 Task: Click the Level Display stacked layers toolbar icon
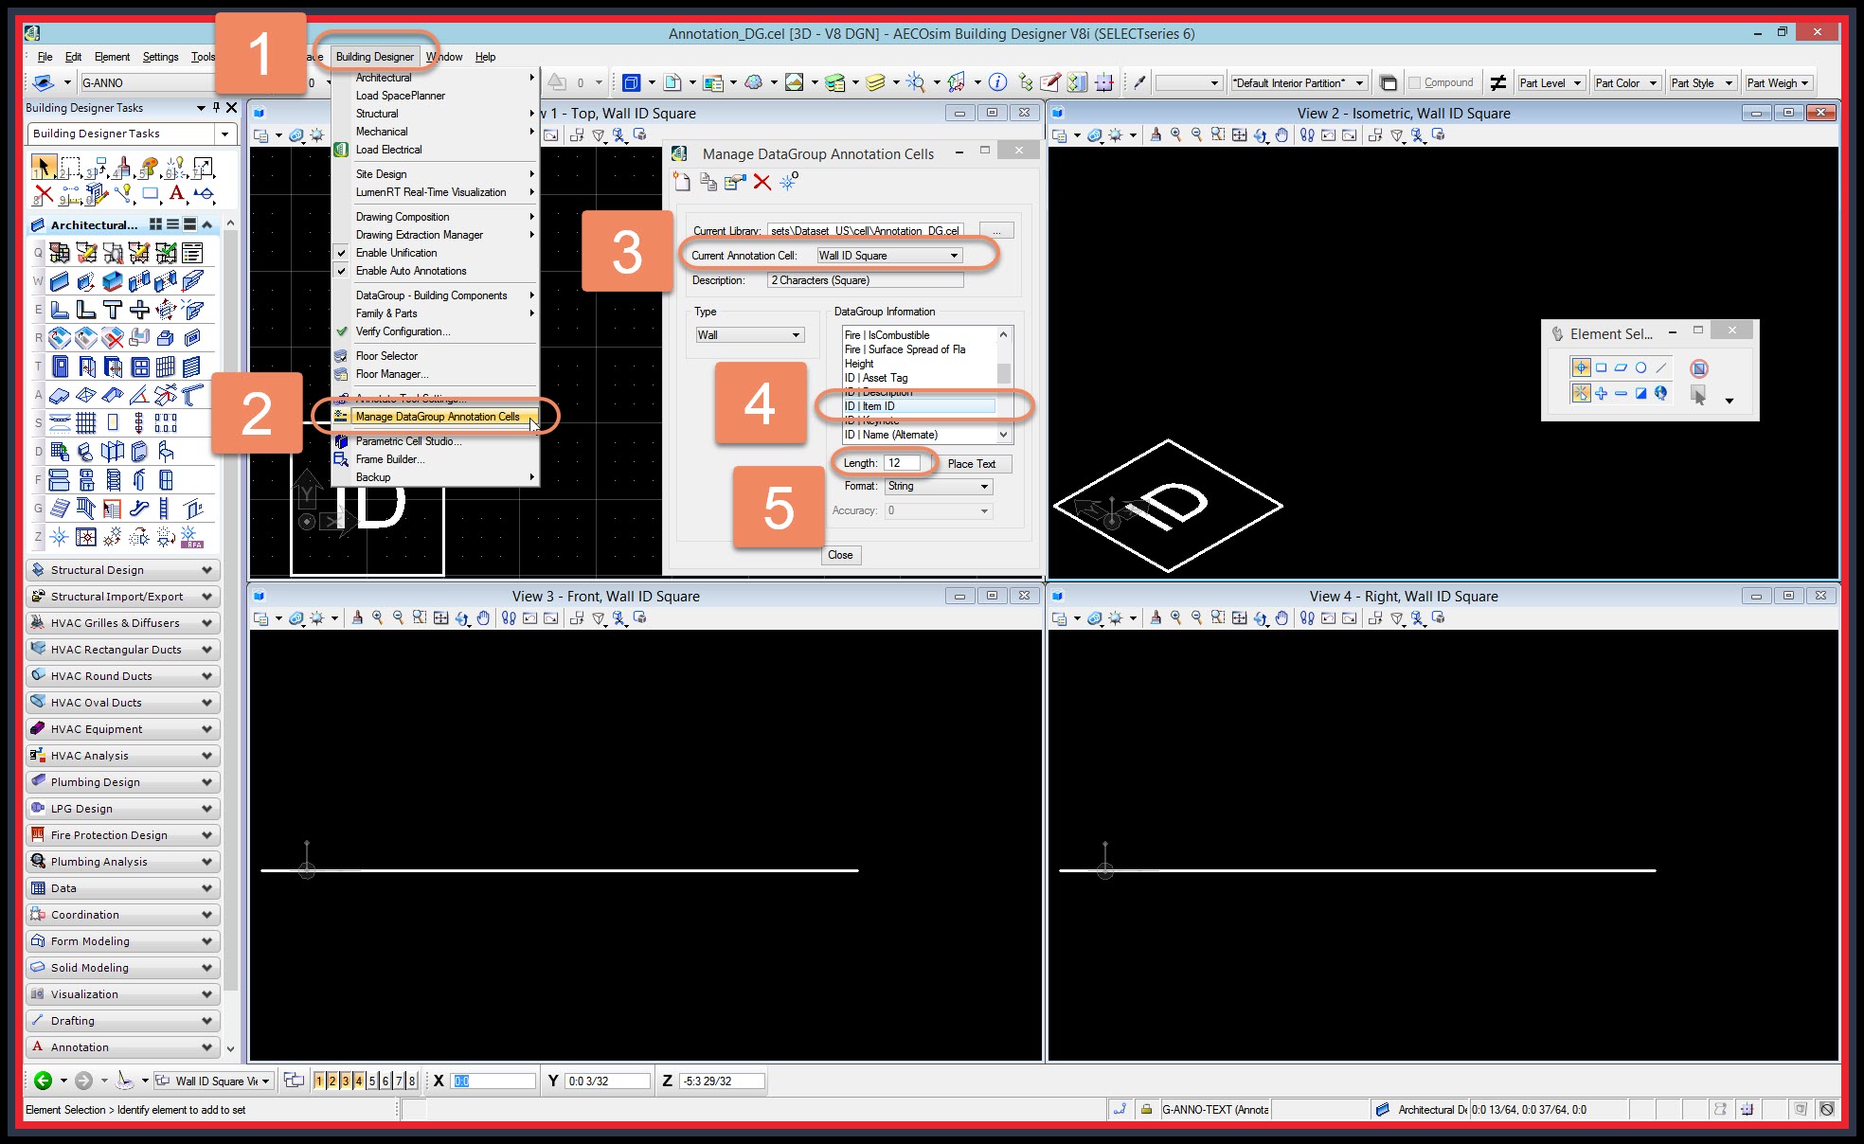click(875, 82)
